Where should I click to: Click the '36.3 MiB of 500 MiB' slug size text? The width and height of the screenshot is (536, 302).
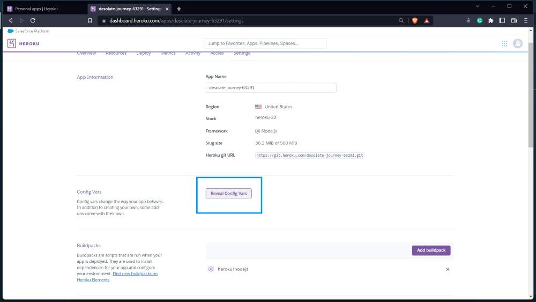tap(276, 143)
